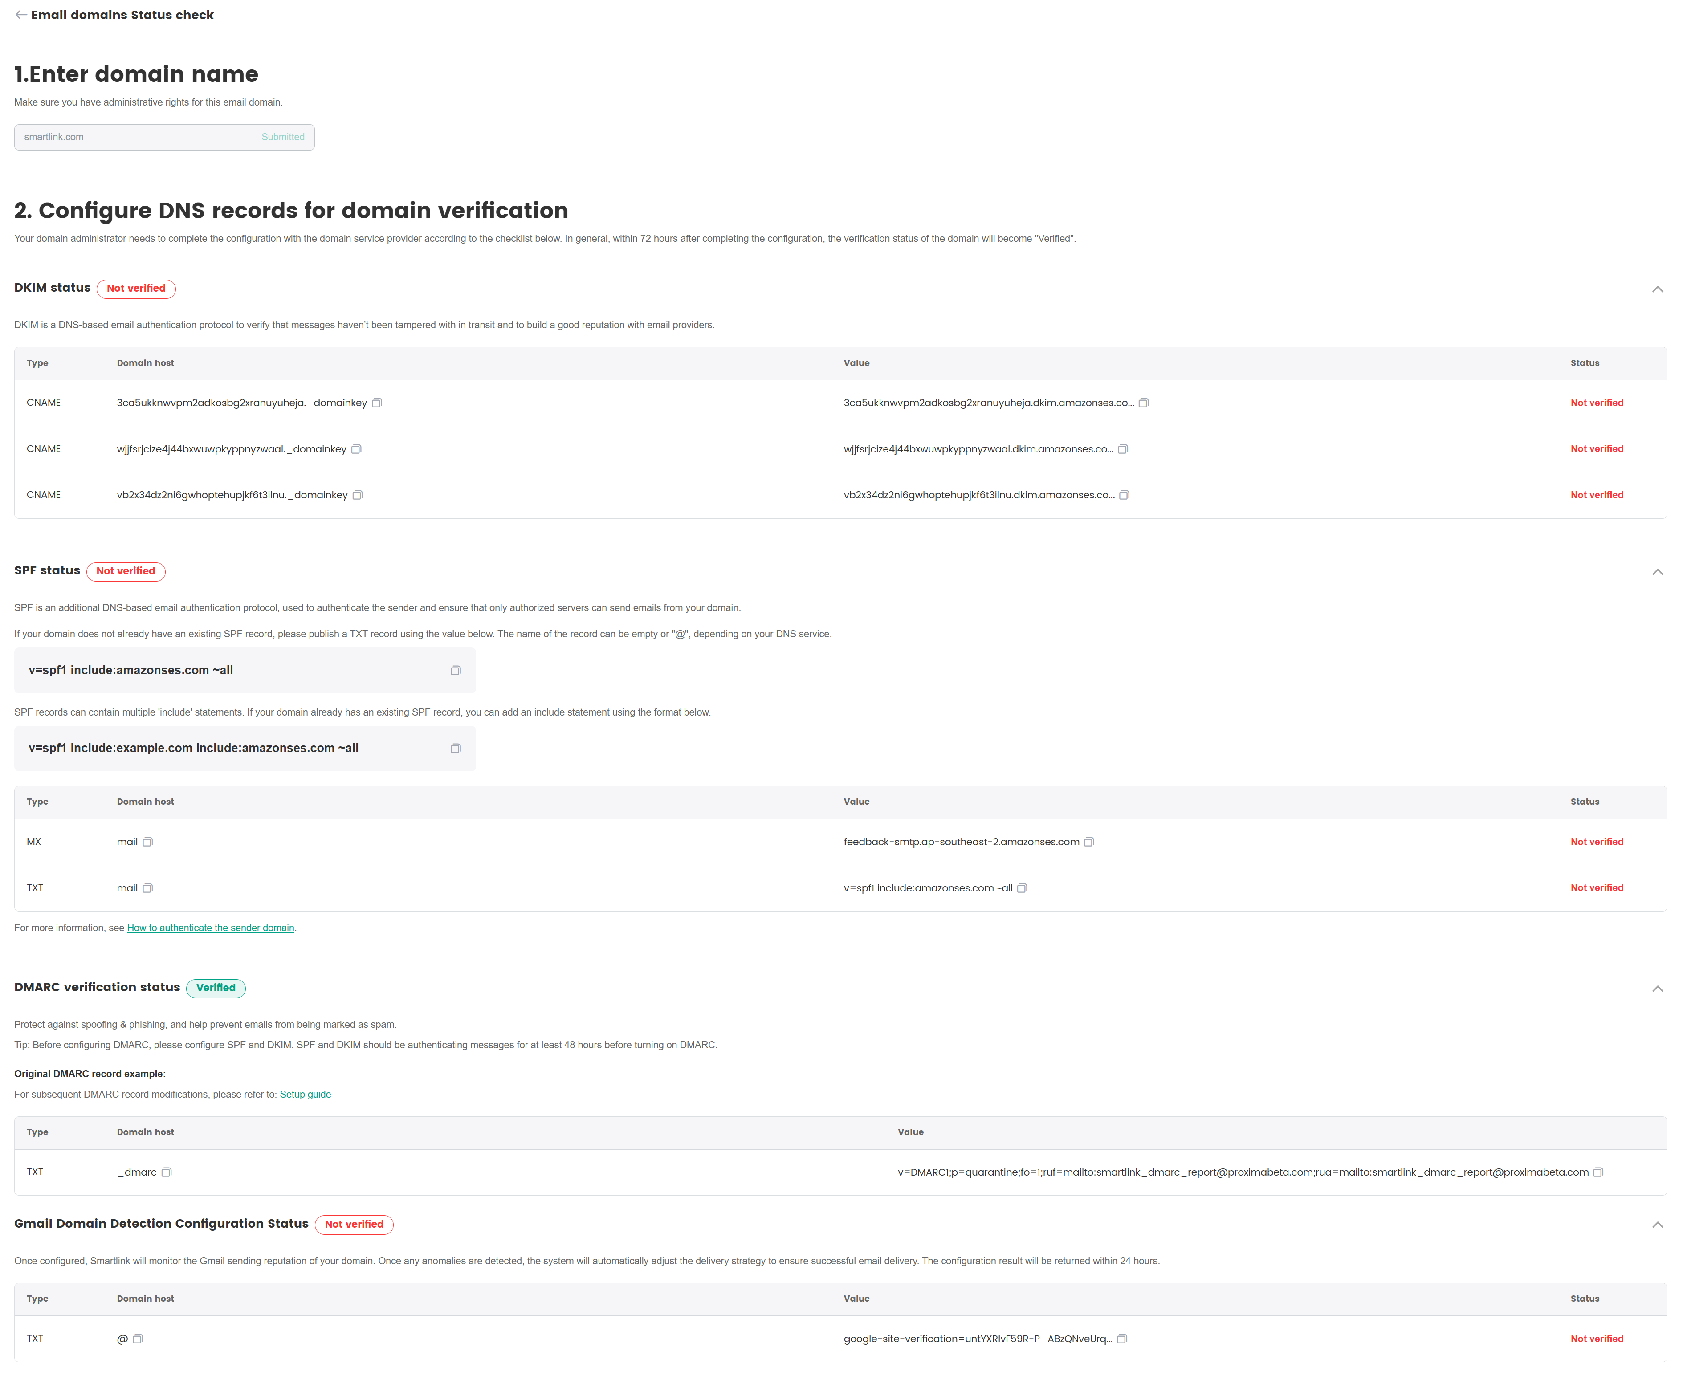Open the DMARC Setup guide link

pos(305,1095)
